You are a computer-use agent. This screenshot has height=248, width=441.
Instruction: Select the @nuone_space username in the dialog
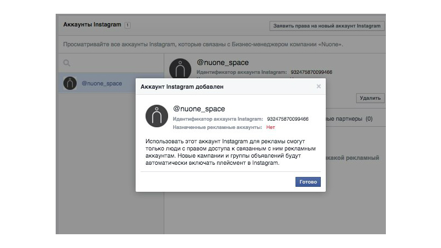coord(199,109)
